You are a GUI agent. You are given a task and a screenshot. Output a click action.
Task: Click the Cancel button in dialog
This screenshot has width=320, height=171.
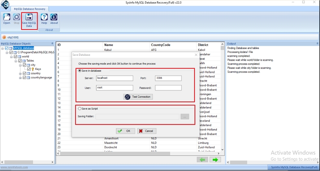click(146, 131)
